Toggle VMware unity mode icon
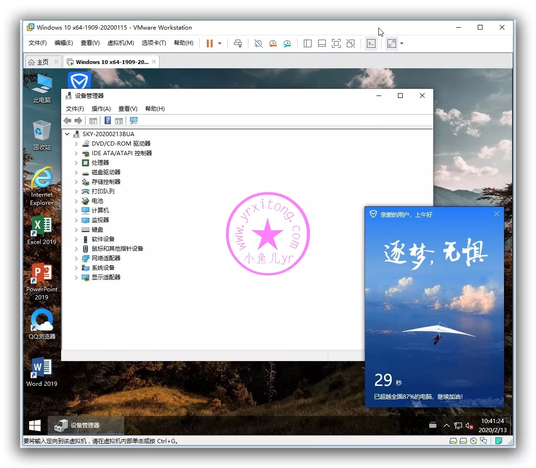This screenshot has height=468, width=536. point(351,43)
